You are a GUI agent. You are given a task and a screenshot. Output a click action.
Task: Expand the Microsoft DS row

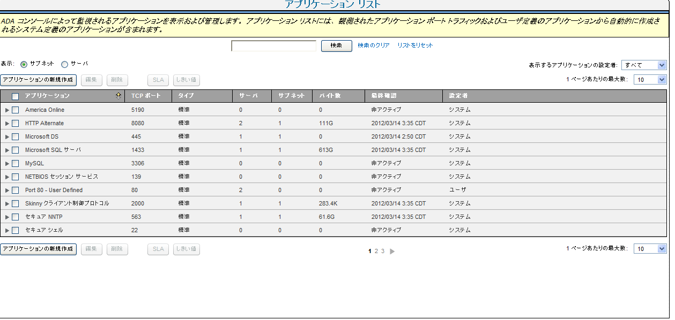tap(7, 136)
